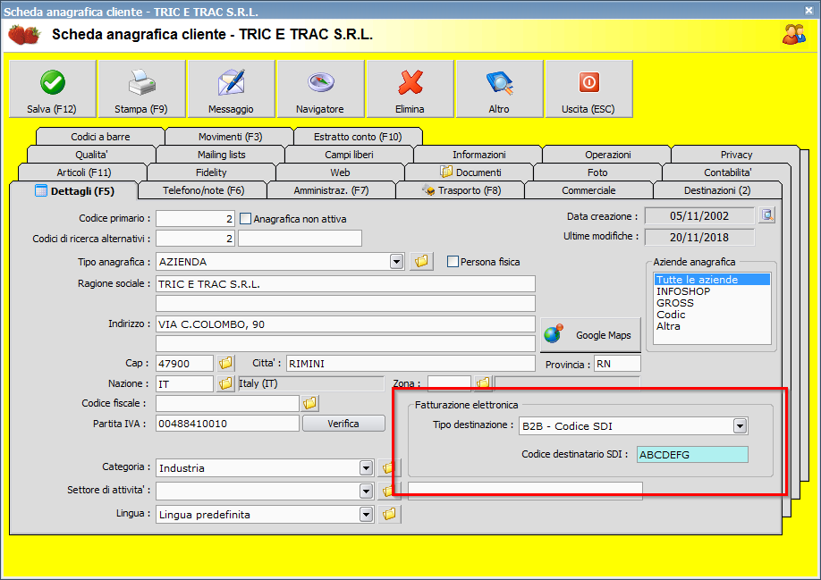Open folder lookup beside the Nazione field
This screenshot has width=821, height=580.
click(x=225, y=383)
